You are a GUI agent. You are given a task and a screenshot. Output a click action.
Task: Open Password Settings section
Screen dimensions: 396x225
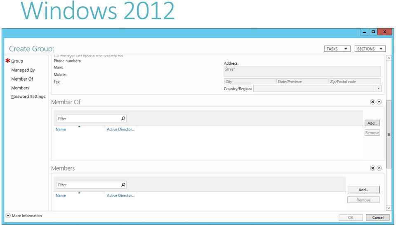(28, 97)
